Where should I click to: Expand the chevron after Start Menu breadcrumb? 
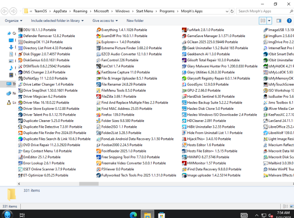tap(156, 11)
